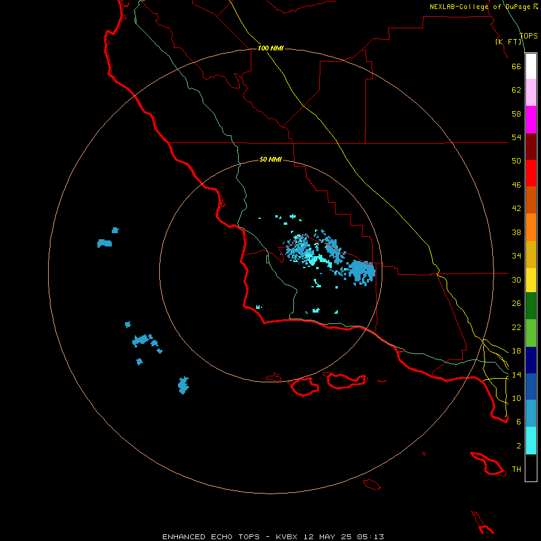
Task: Click the "50" legend value
Action: point(516,161)
